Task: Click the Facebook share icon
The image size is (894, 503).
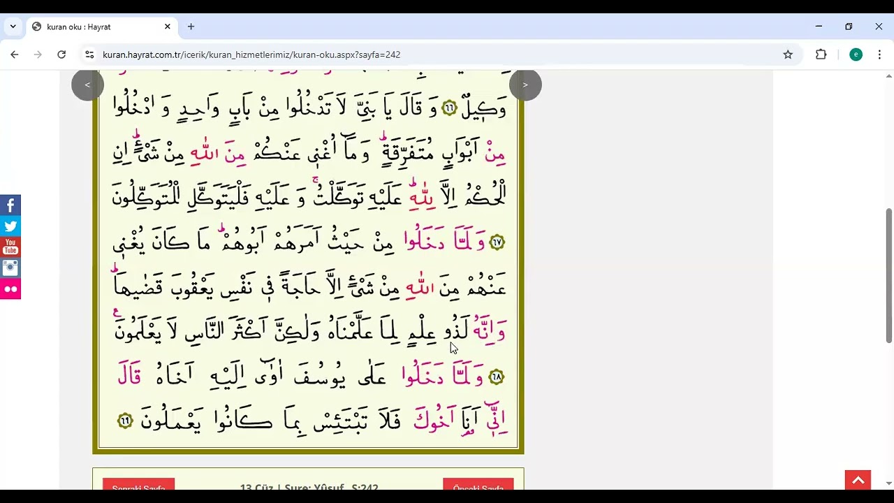Action: (10, 205)
